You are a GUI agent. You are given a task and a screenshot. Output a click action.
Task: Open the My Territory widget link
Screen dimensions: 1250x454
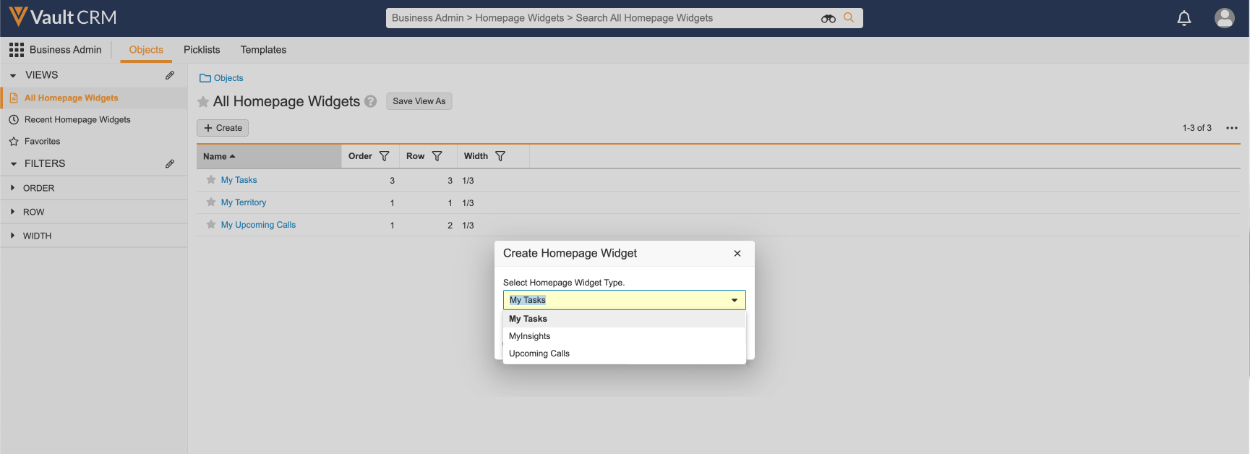tap(244, 202)
